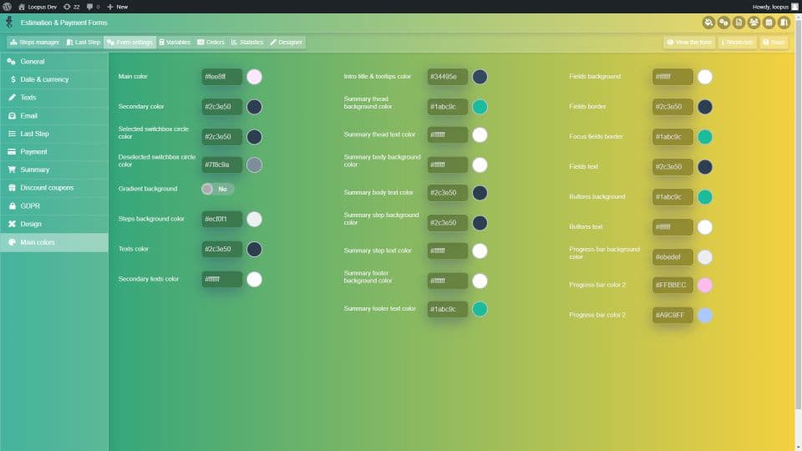Open the gears settings icon in header
The height and width of the screenshot is (451, 802).
[723, 23]
